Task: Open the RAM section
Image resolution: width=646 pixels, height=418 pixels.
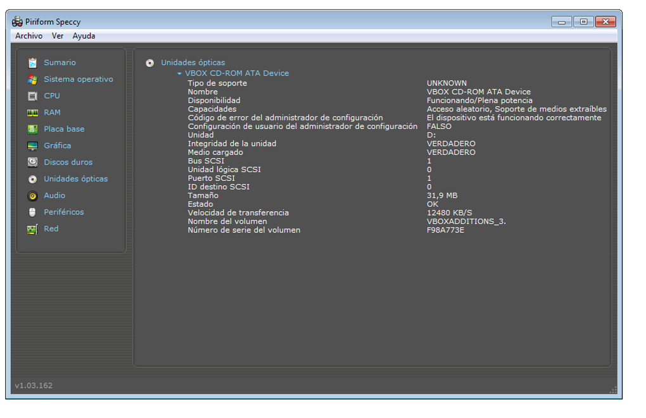Action: coord(53,113)
